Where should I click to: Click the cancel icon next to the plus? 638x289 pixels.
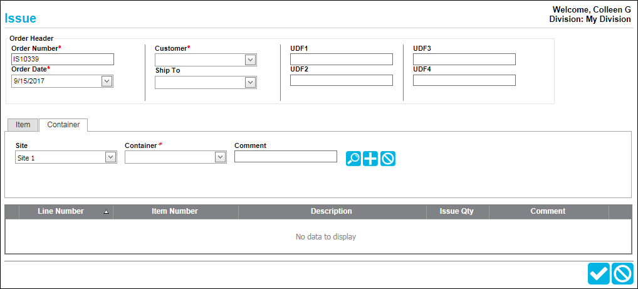[x=388, y=159]
